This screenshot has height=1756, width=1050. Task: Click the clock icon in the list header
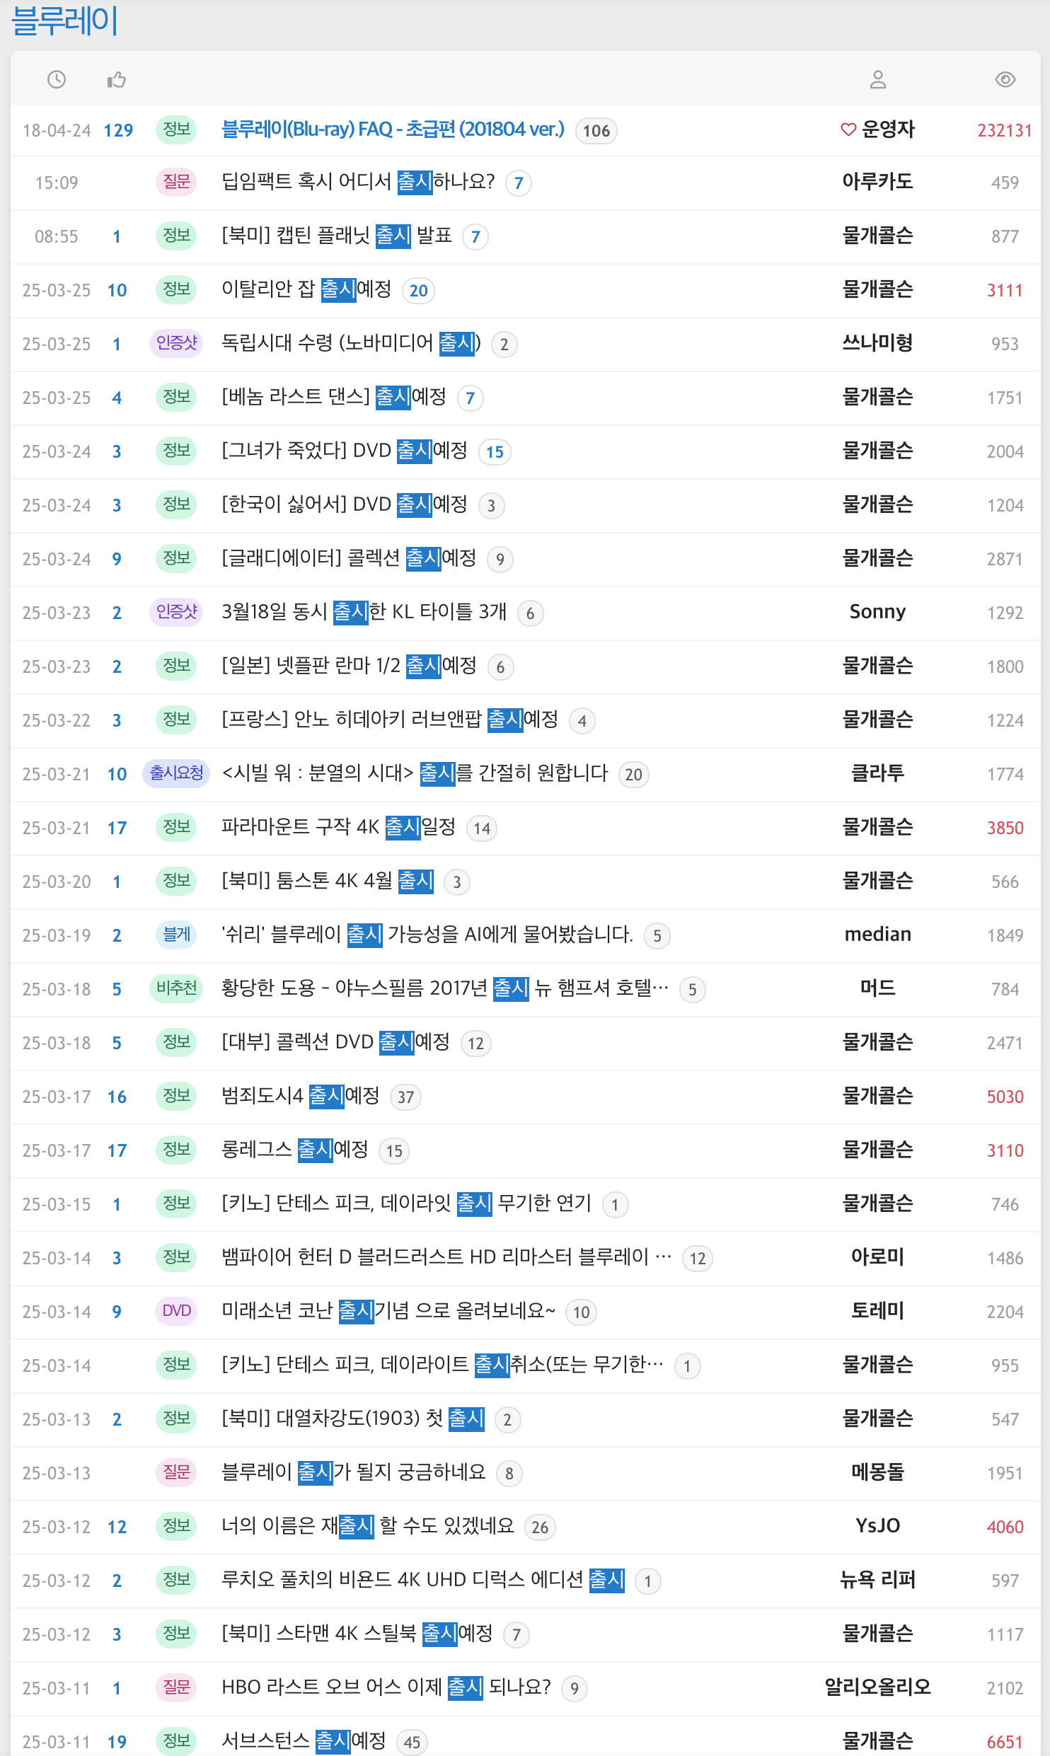(x=57, y=79)
